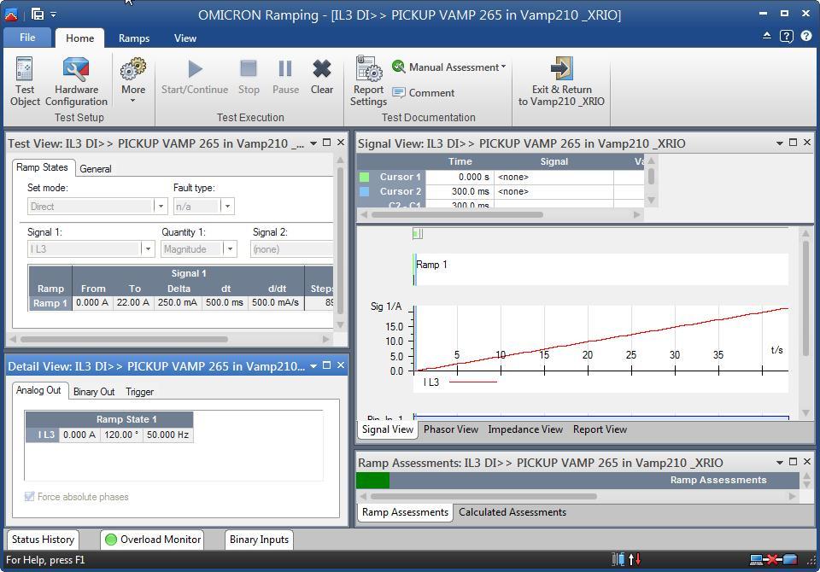The height and width of the screenshot is (572, 820).
Task: Switch to the Ramps ribbon tab
Action: point(134,38)
